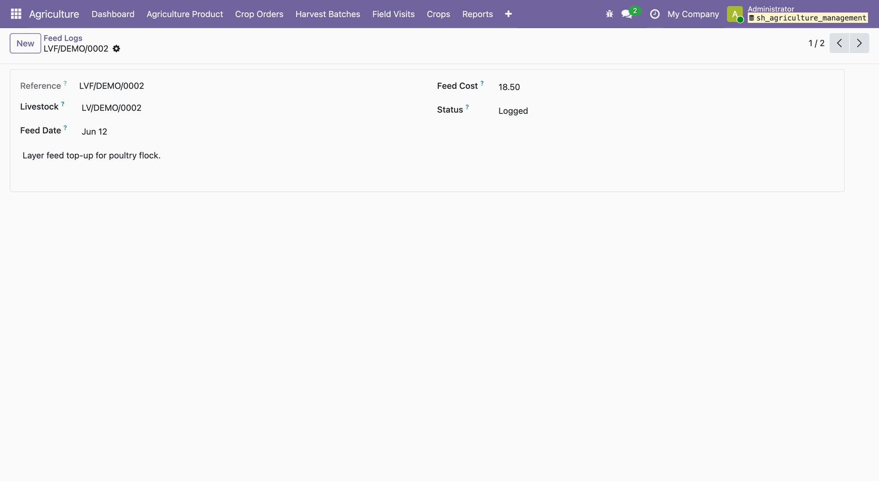The height and width of the screenshot is (481, 879).
Task: Go to next record arrow
Action: [x=859, y=43]
